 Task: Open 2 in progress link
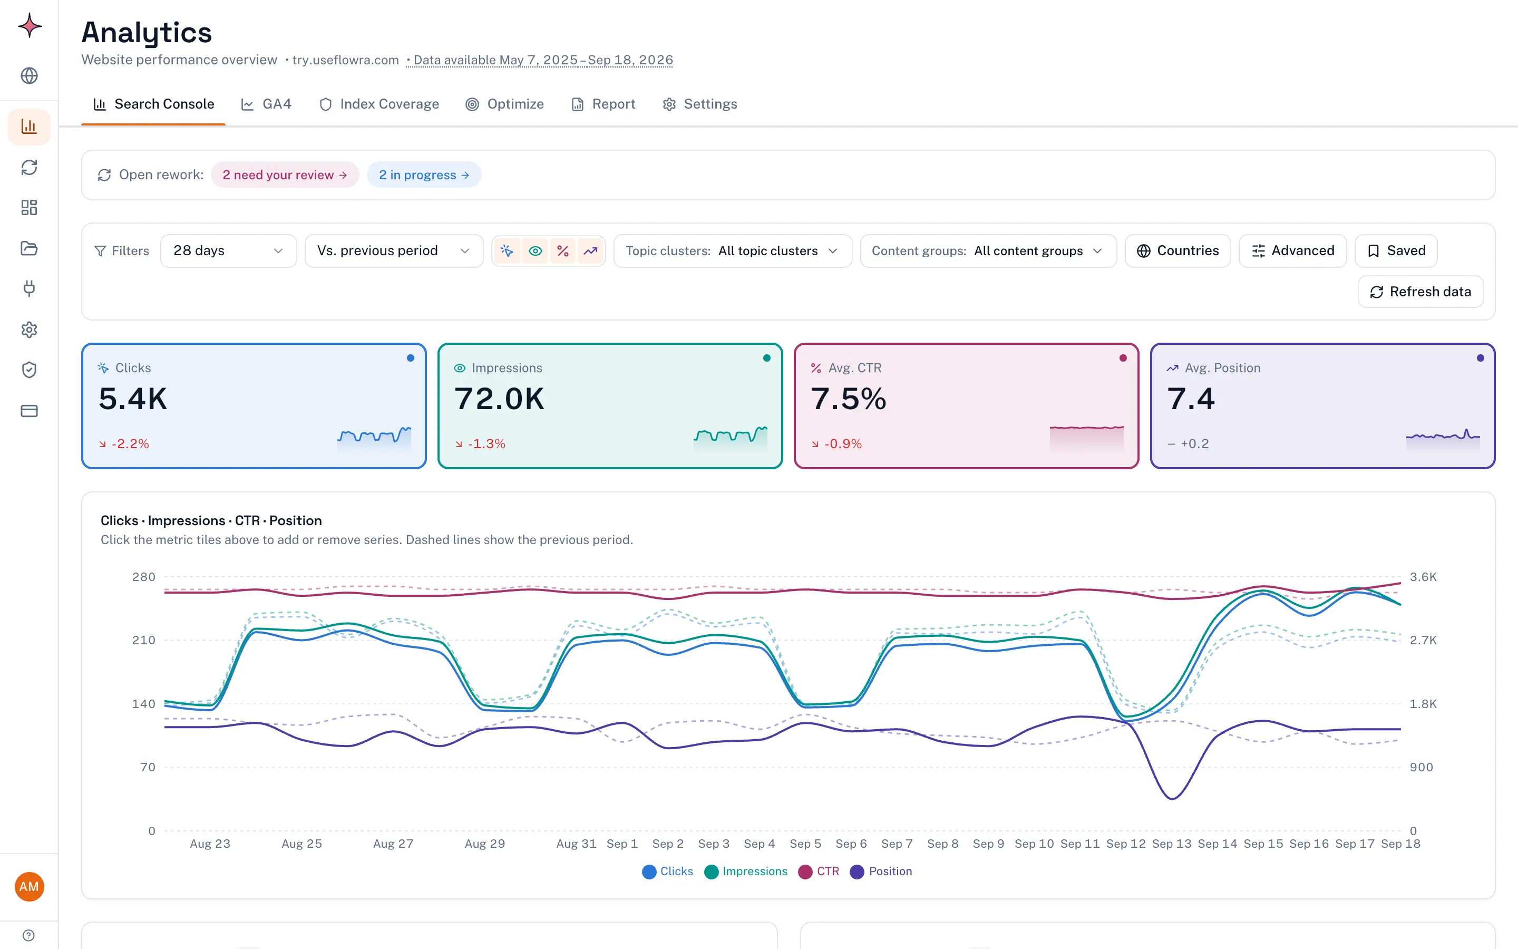point(424,175)
